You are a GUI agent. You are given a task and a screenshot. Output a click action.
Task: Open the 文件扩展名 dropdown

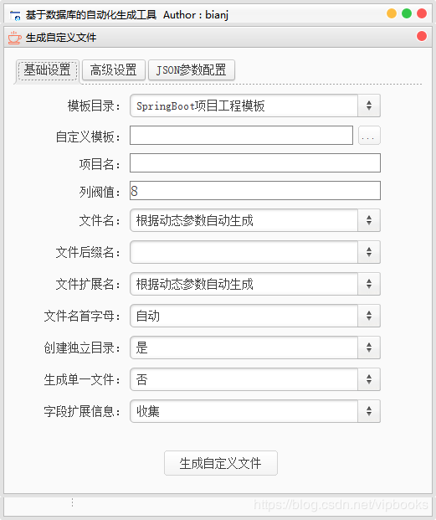[x=254, y=284]
